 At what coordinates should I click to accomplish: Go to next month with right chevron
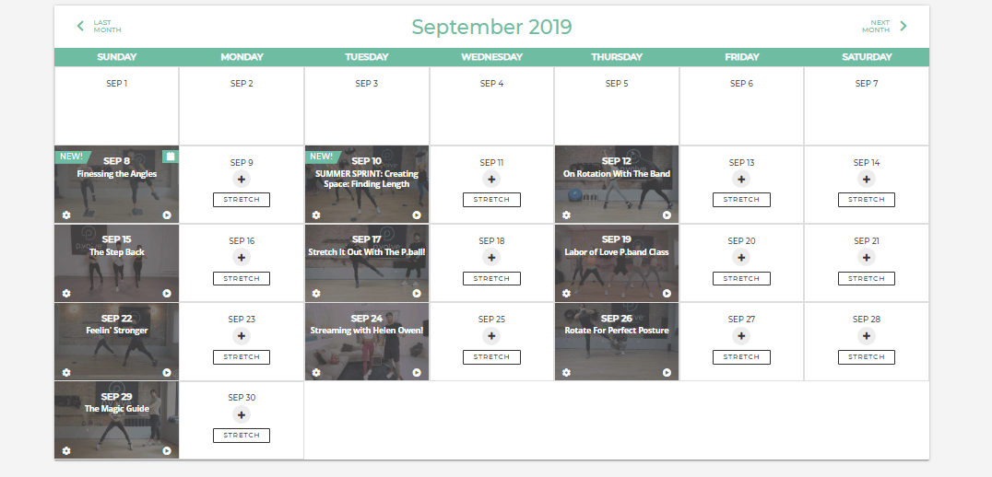(903, 26)
